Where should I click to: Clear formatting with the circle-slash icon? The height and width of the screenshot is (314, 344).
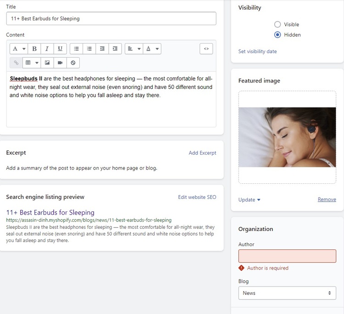coord(73,62)
